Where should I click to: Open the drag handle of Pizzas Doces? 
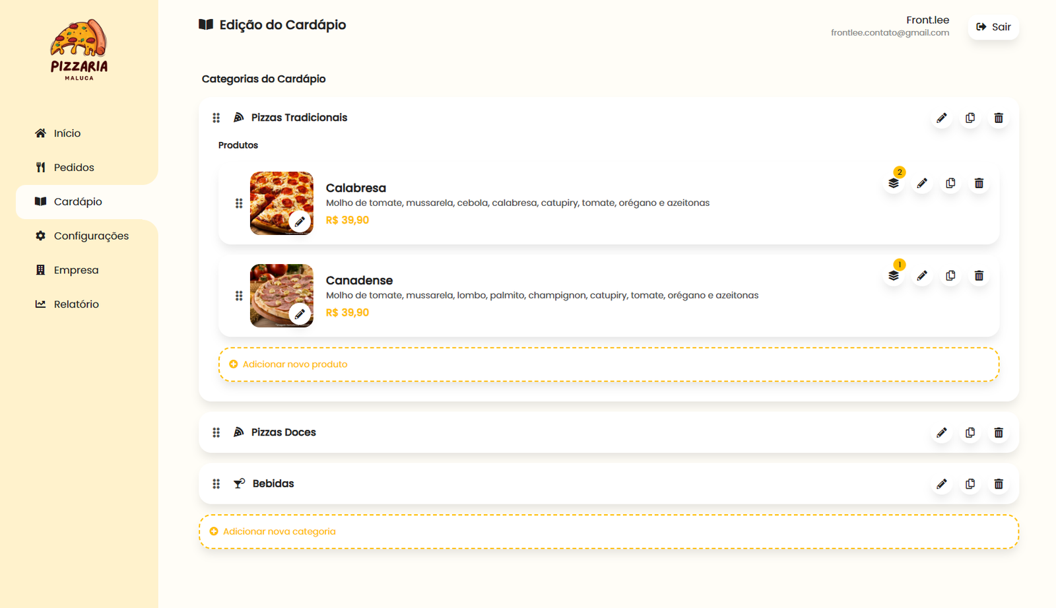tap(216, 432)
